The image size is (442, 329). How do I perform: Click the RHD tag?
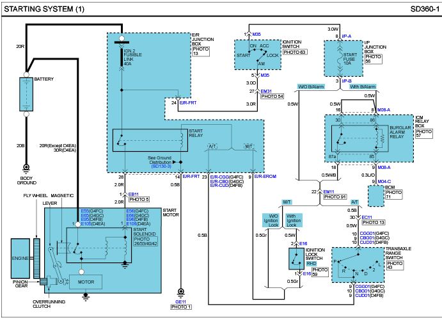(x=312, y=263)
